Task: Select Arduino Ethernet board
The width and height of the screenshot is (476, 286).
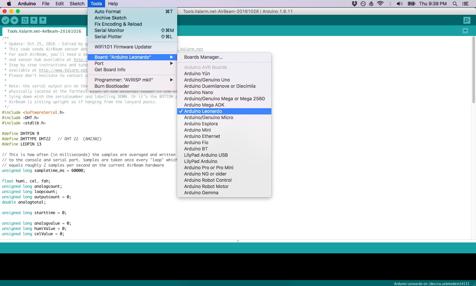Action: tap(224, 136)
